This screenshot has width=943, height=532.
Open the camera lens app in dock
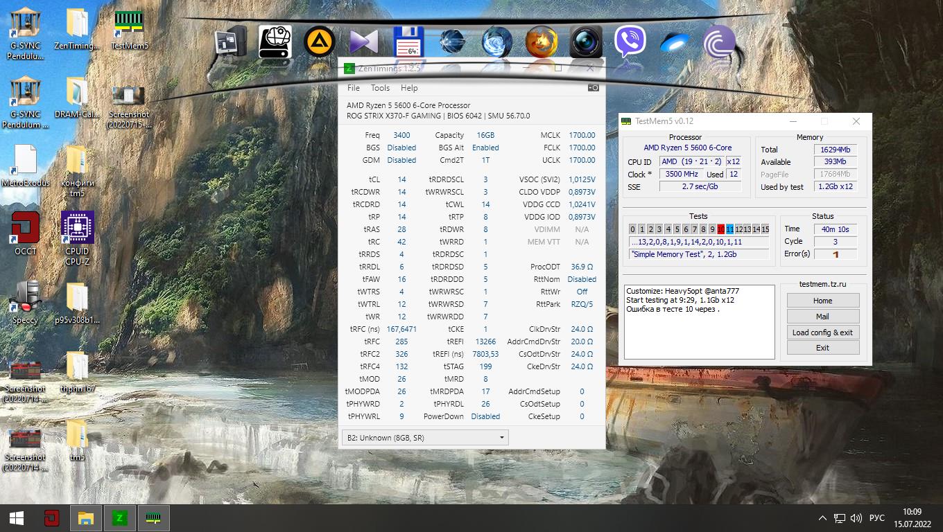pyautogui.click(x=586, y=42)
